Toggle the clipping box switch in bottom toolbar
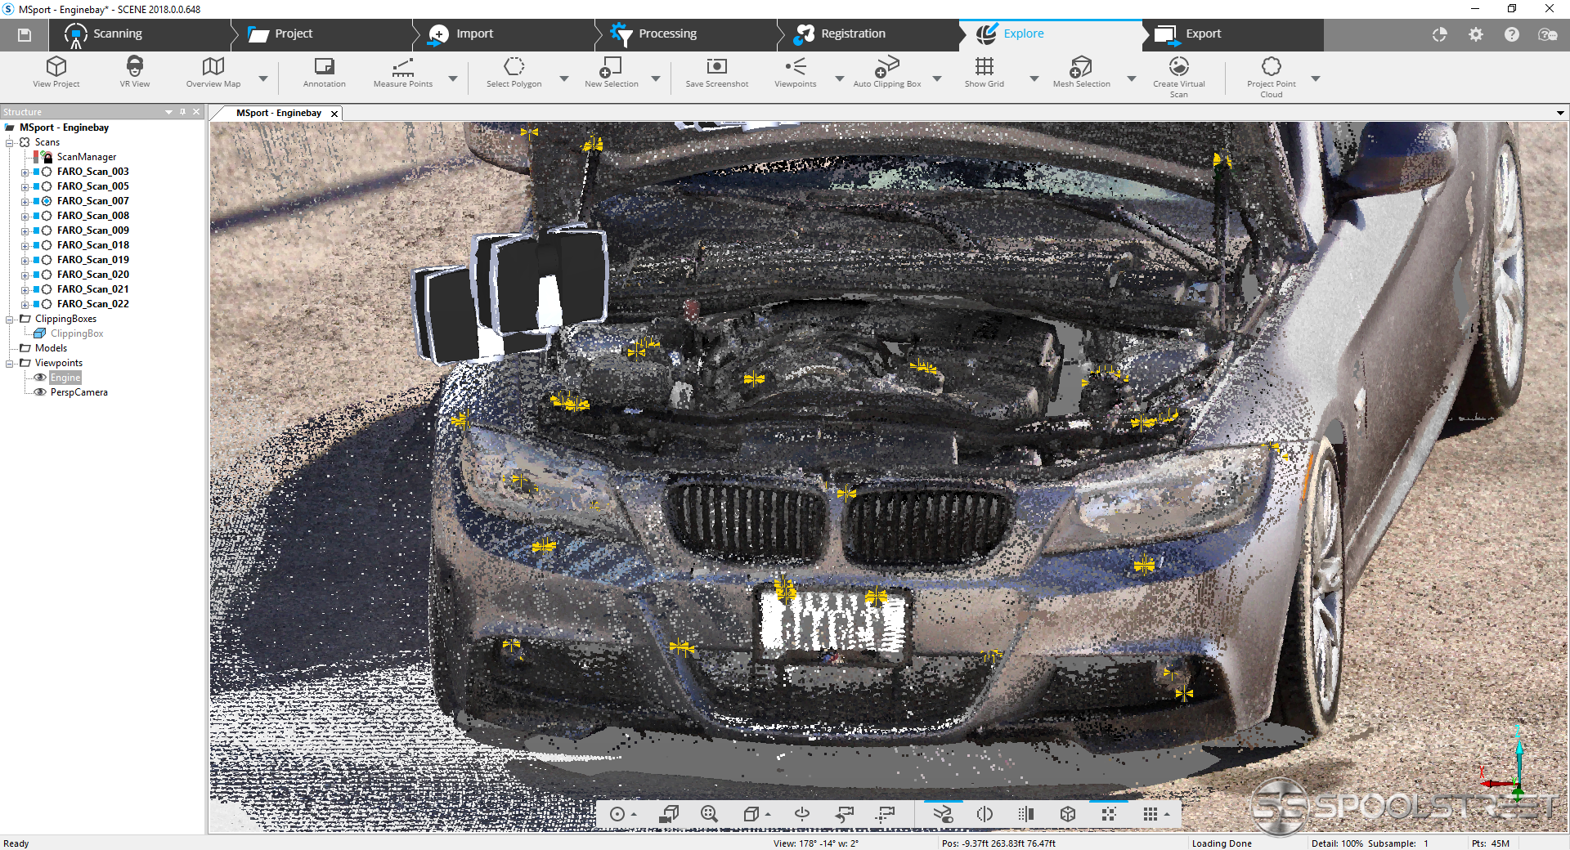 [943, 814]
